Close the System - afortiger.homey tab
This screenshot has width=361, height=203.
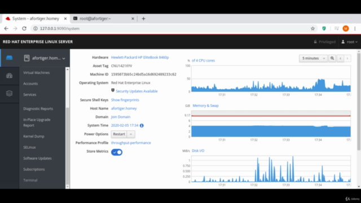tap(65, 19)
